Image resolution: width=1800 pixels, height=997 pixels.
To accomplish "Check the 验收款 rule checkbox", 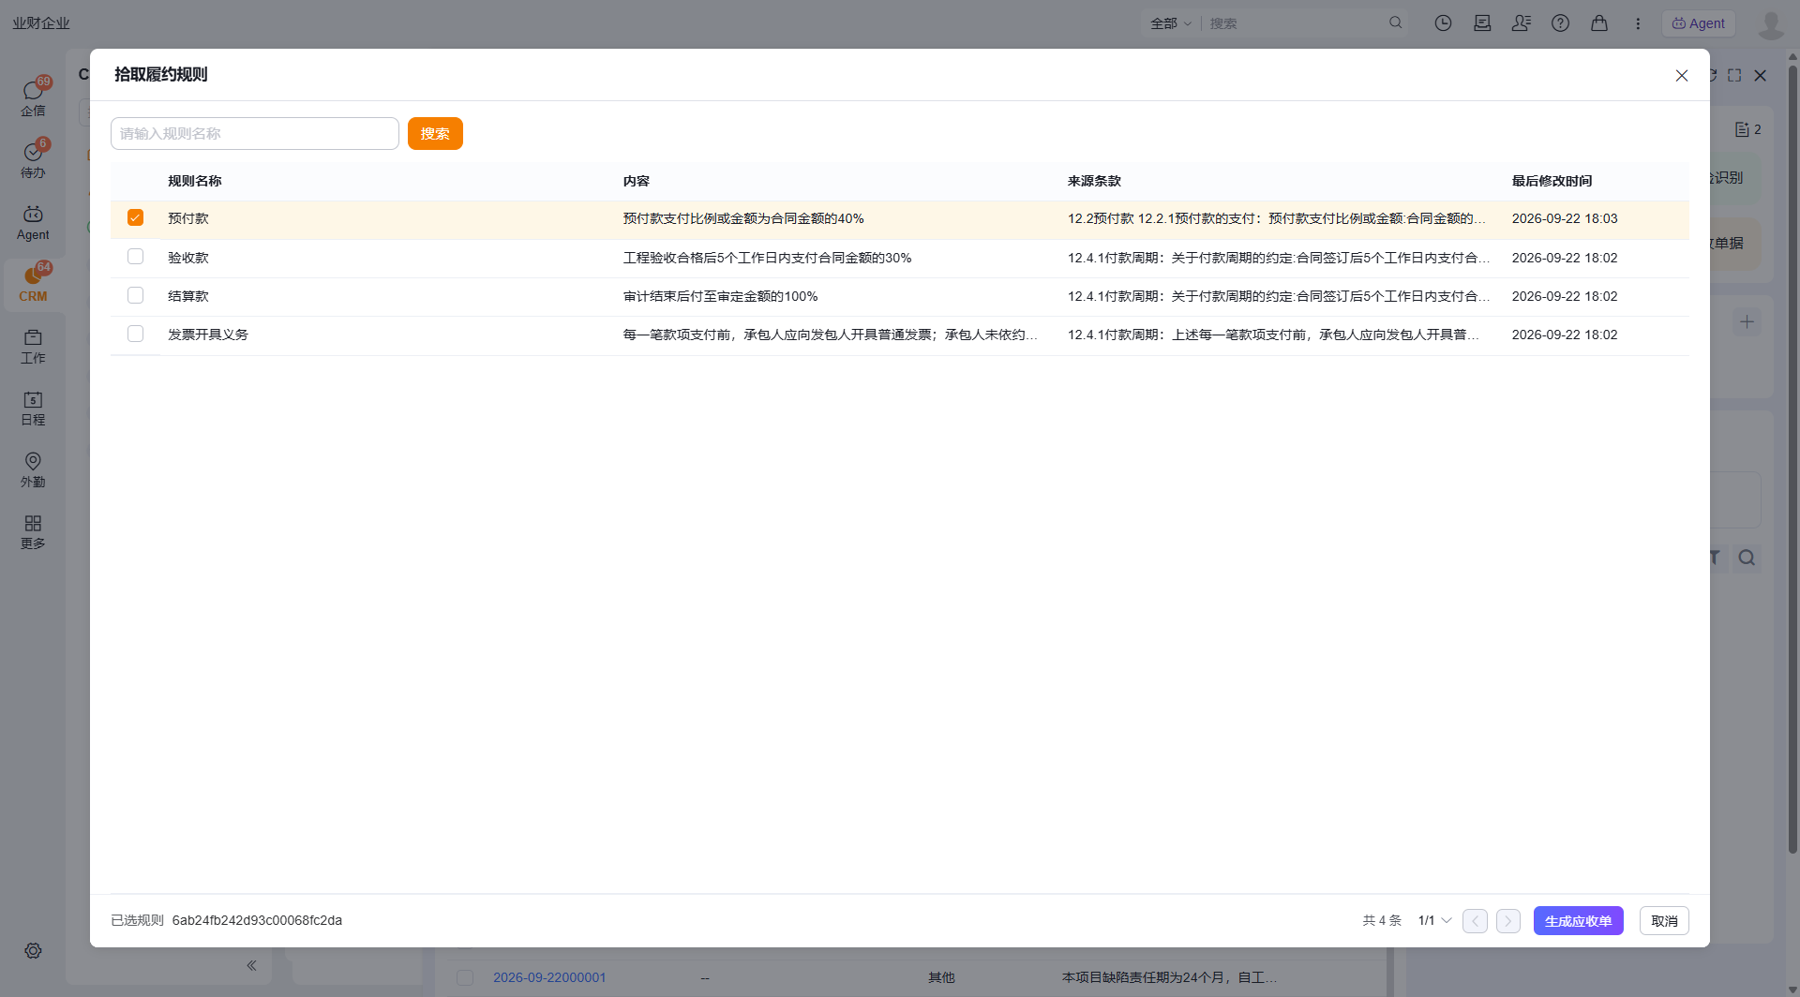I will pyautogui.click(x=135, y=256).
